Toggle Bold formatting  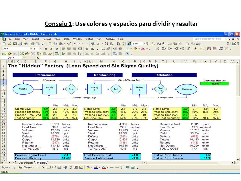click(46, 49)
